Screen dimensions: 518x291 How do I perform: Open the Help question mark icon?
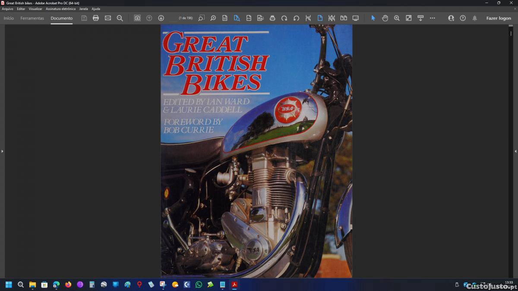(463, 18)
